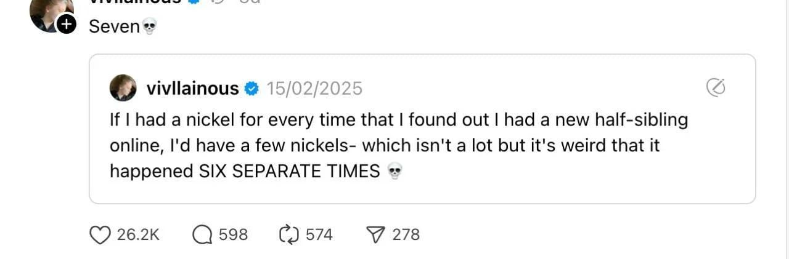The width and height of the screenshot is (789, 259).
Task: Click the circular pencil icon in quoted card
Action: pos(715,88)
